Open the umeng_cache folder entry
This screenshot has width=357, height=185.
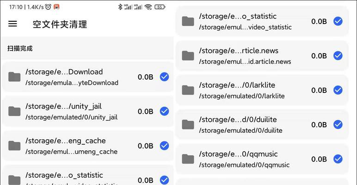(88, 146)
